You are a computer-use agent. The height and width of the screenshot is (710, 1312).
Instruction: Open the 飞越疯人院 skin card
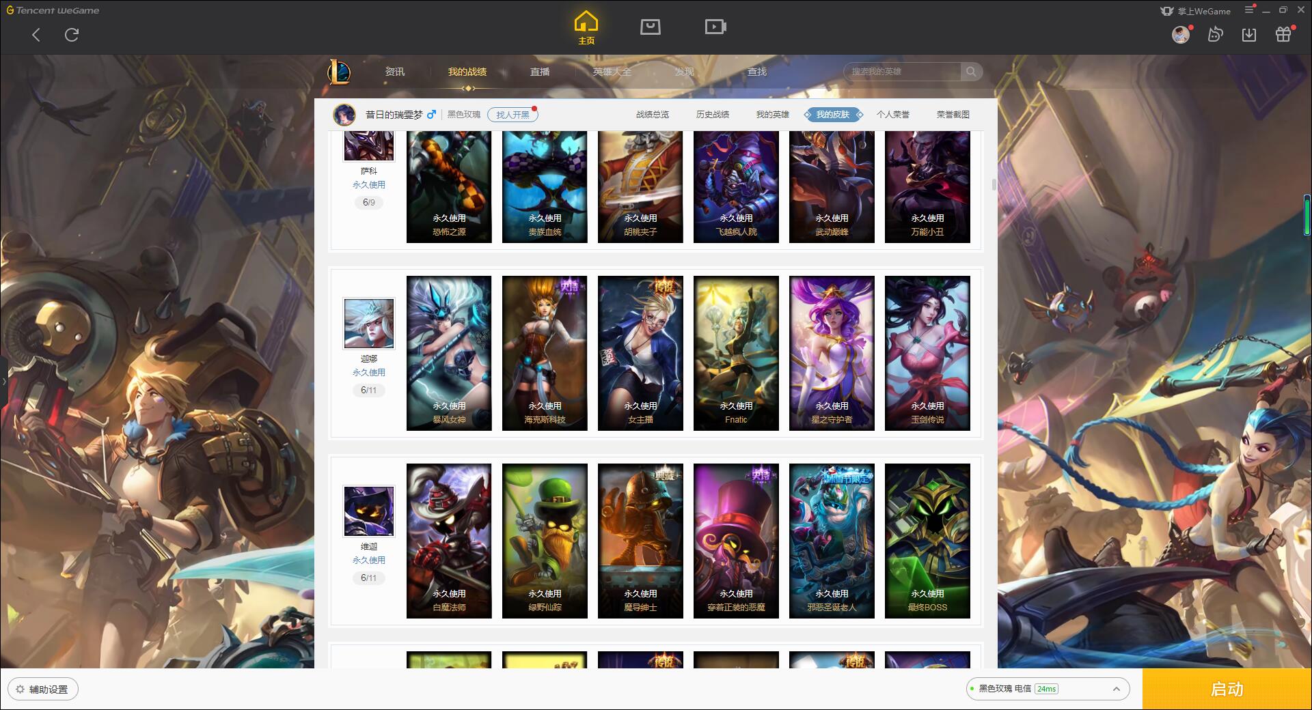[736, 186]
